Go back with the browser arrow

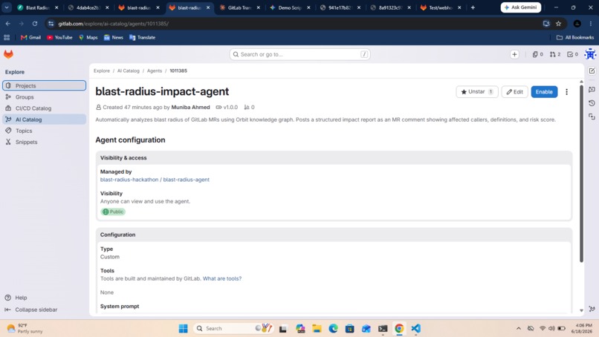8,24
